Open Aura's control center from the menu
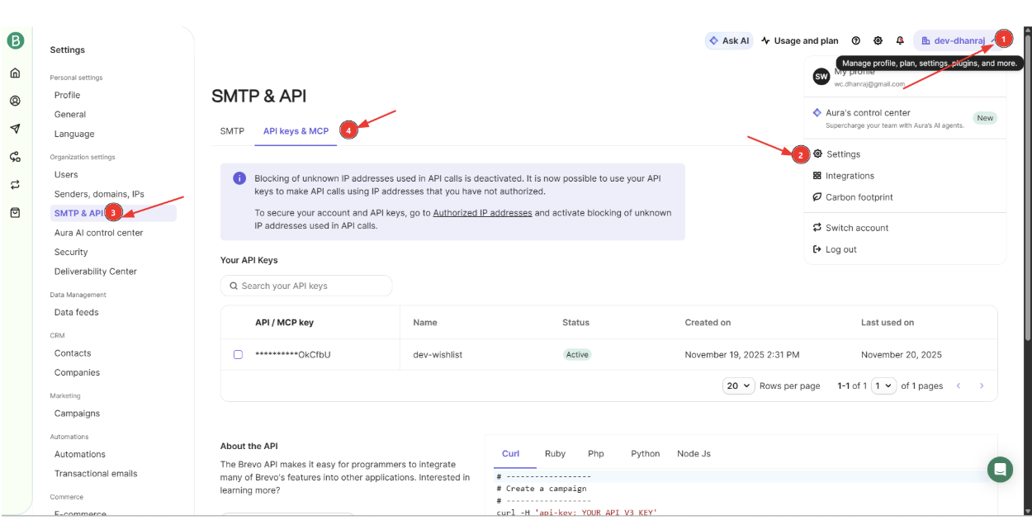1032x525 pixels. coord(905,118)
